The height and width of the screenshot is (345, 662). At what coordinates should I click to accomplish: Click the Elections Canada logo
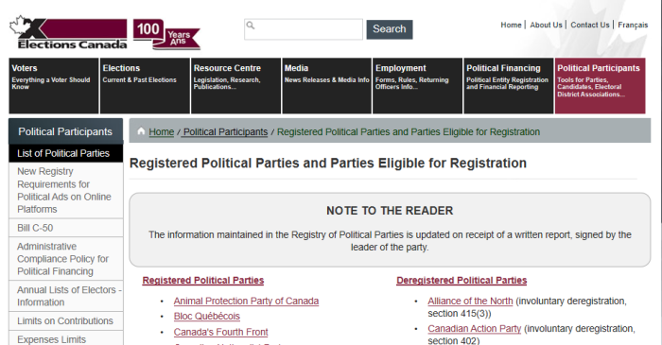[68, 33]
